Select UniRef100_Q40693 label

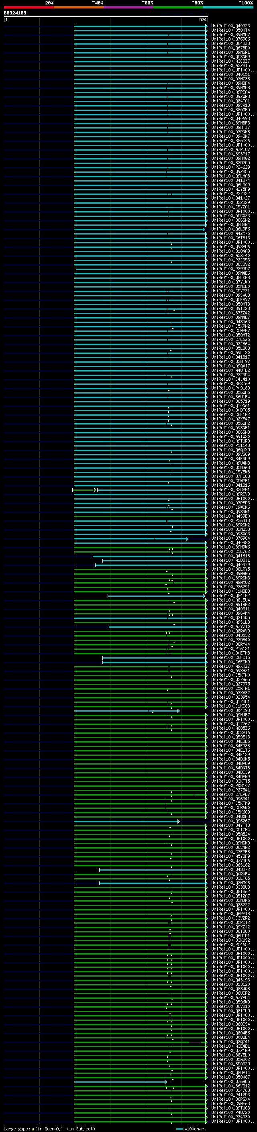point(230,118)
